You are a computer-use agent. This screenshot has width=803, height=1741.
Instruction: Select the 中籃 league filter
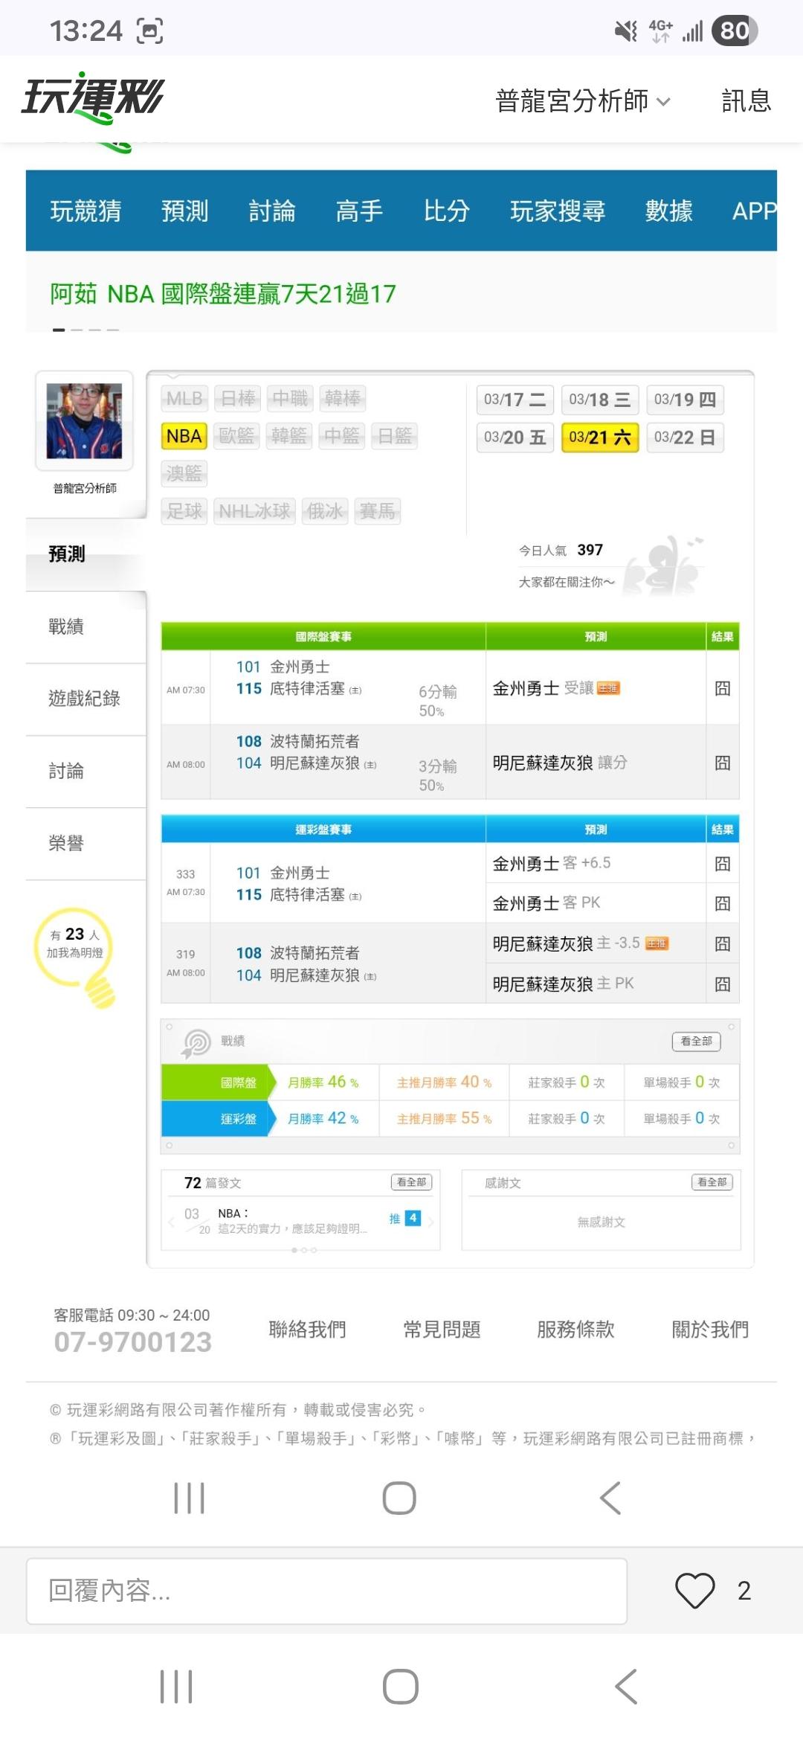tap(341, 436)
